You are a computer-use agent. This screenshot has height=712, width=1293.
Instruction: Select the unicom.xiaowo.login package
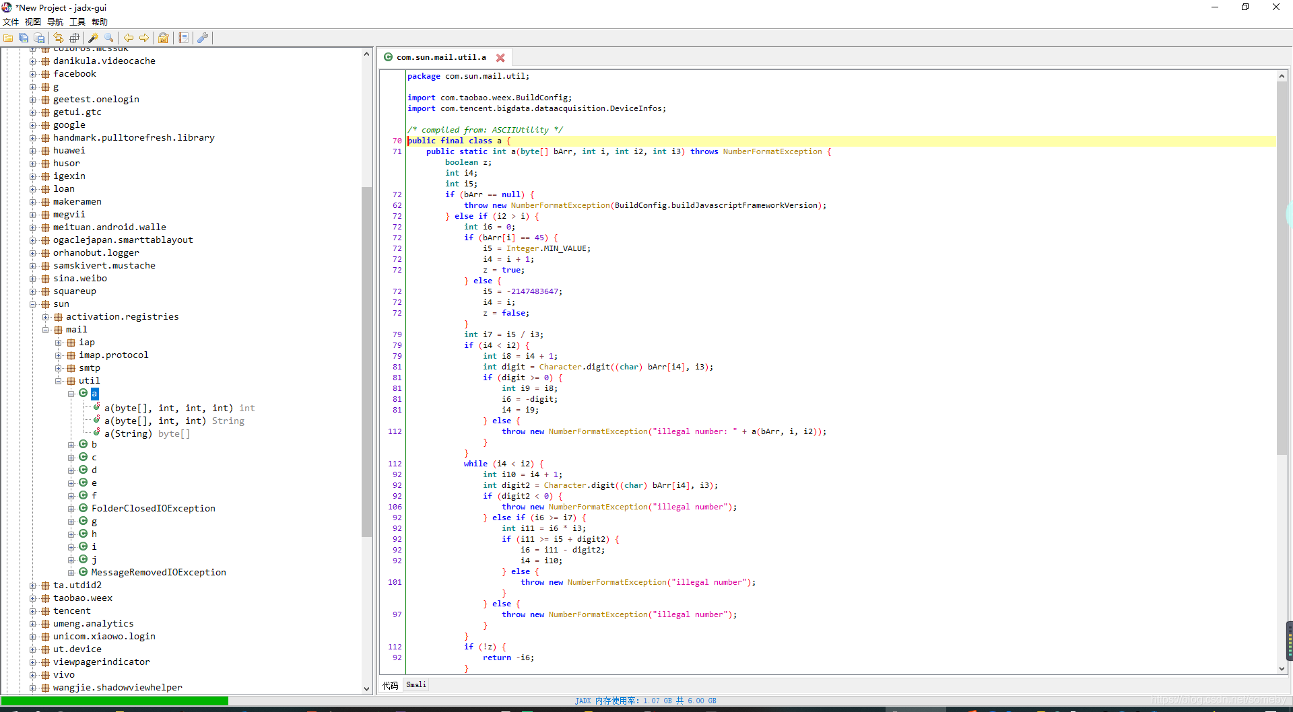(104, 637)
